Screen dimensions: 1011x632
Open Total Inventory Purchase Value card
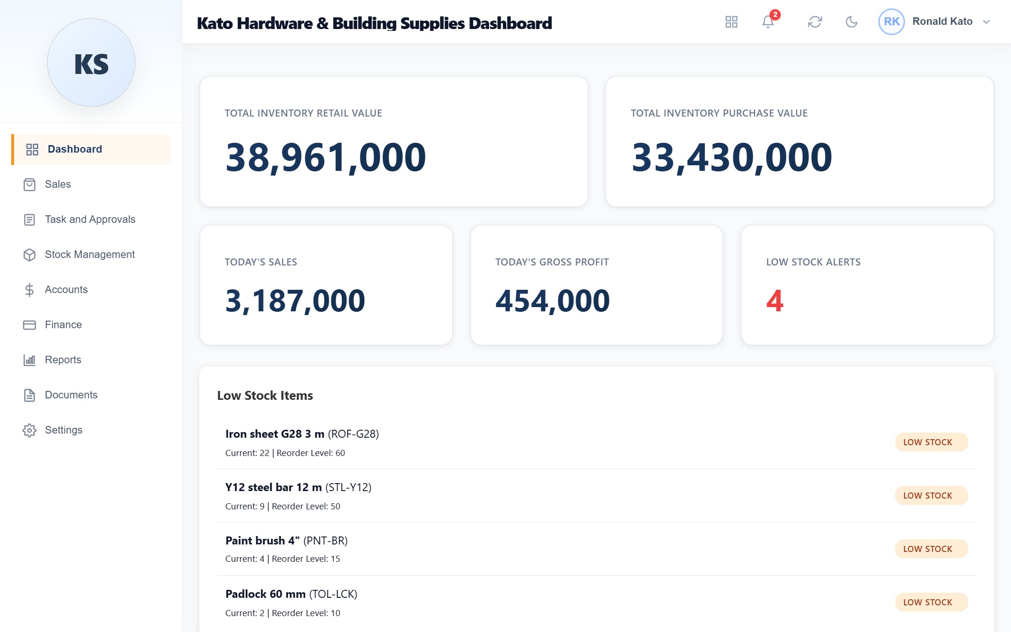point(799,141)
